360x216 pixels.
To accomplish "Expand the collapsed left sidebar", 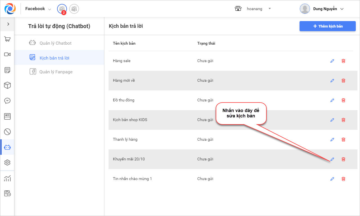I will (8, 24).
